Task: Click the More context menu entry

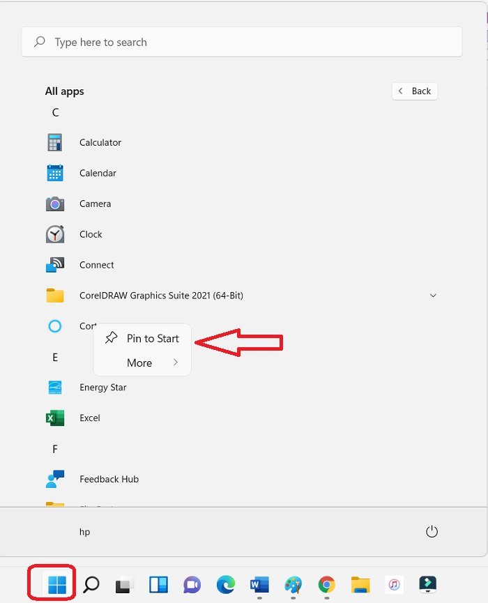Action: coord(142,362)
